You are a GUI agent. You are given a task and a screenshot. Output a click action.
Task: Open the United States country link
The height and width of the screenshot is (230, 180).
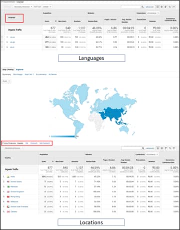tap(16, 181)
